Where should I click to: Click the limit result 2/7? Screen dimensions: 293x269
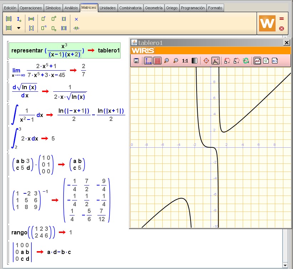[84, 70]
